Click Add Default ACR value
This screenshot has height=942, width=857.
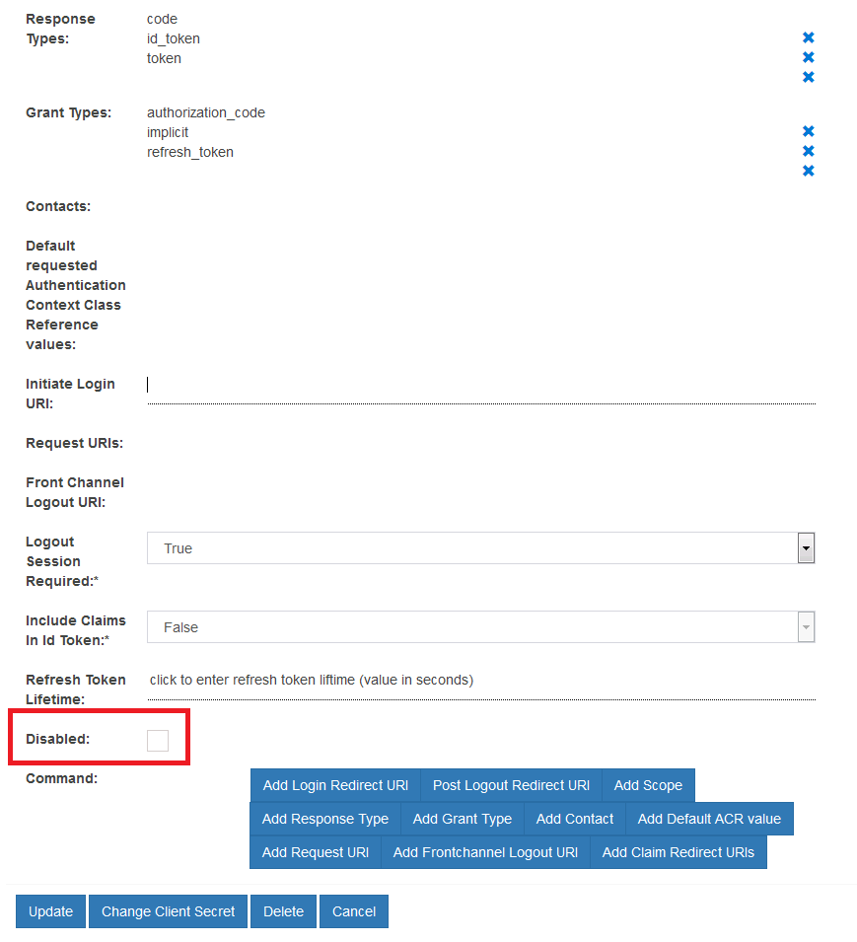tap(709, 819)
